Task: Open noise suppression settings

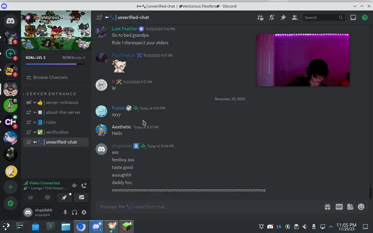Action: 75,185
